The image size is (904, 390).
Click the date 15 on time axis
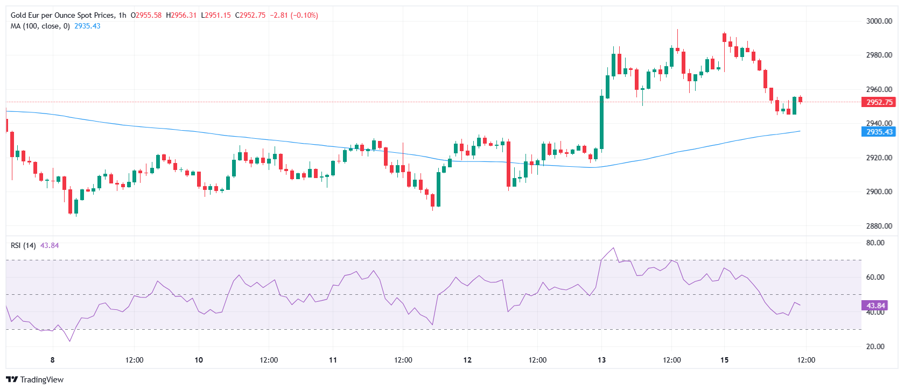pyautogui.click(x=725, y=360)
